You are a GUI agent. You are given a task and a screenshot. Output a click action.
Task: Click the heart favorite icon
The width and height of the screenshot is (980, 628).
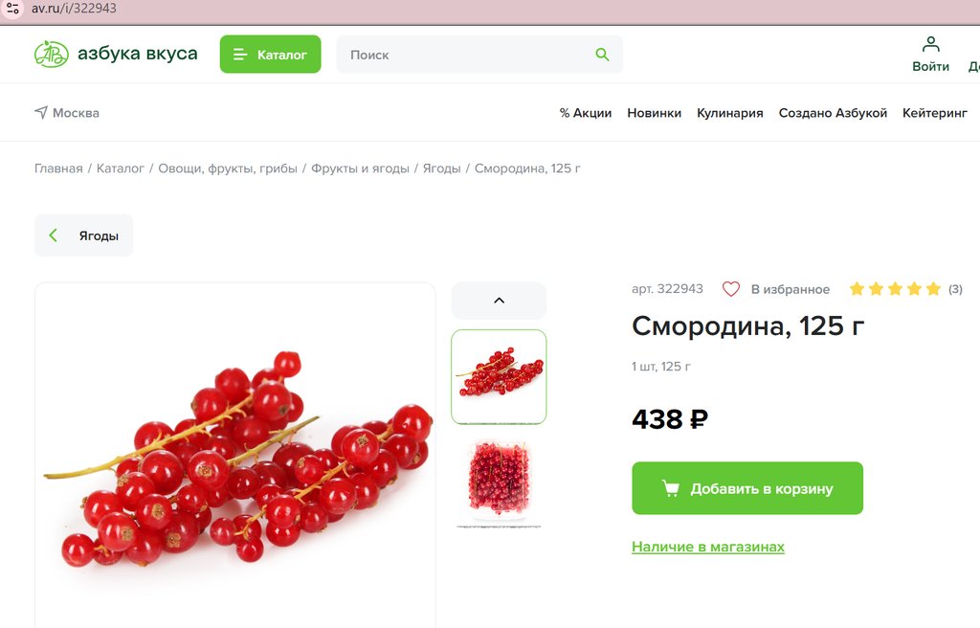tap(730, 289)
